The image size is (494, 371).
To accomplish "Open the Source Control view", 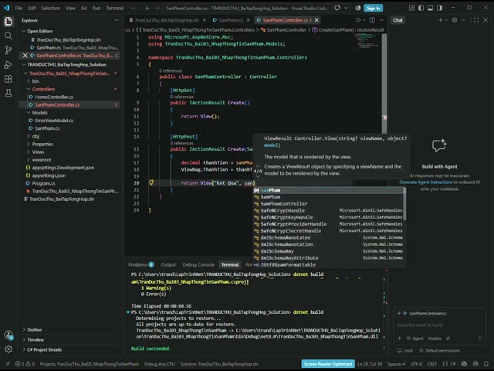I will (x=8, y=49).
